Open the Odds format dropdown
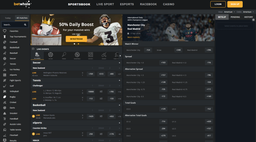 (248, 12)
